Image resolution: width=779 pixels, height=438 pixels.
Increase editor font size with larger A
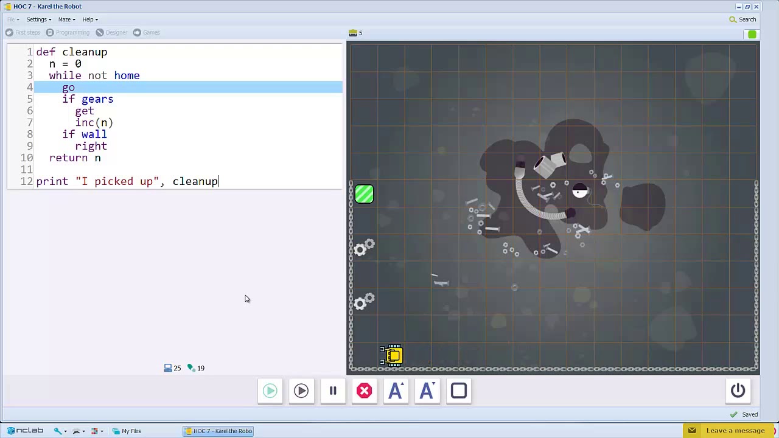tap(396, 391)
